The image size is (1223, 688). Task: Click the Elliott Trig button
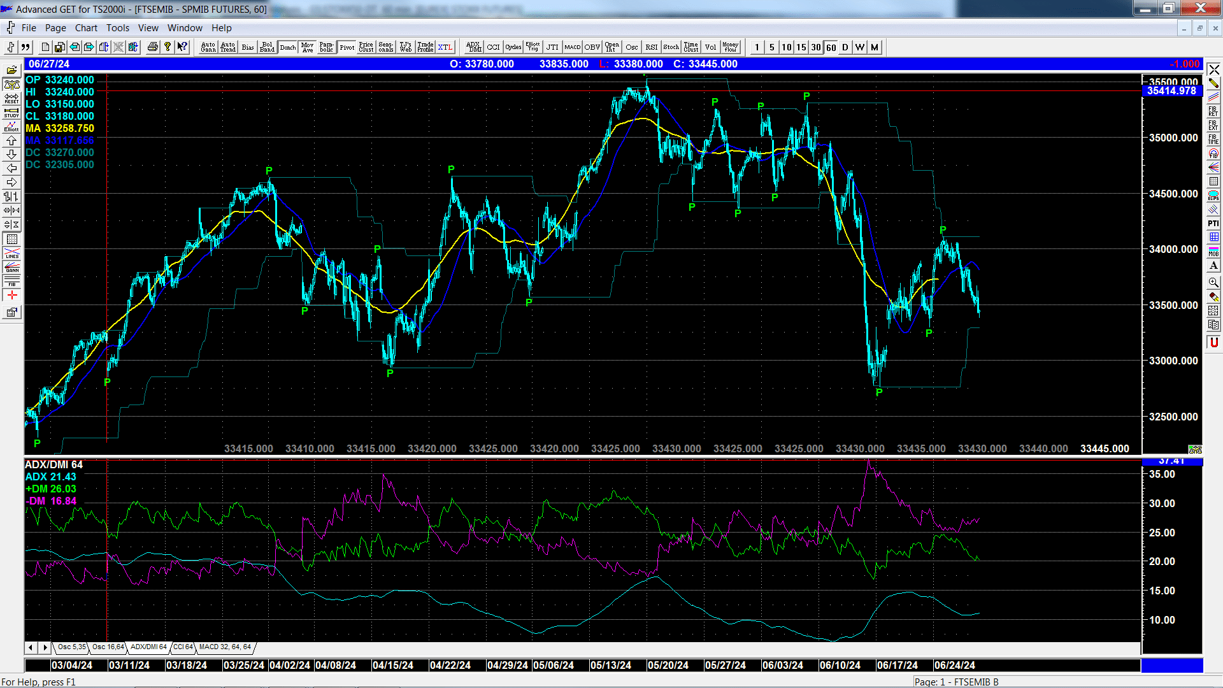(533, 47)
